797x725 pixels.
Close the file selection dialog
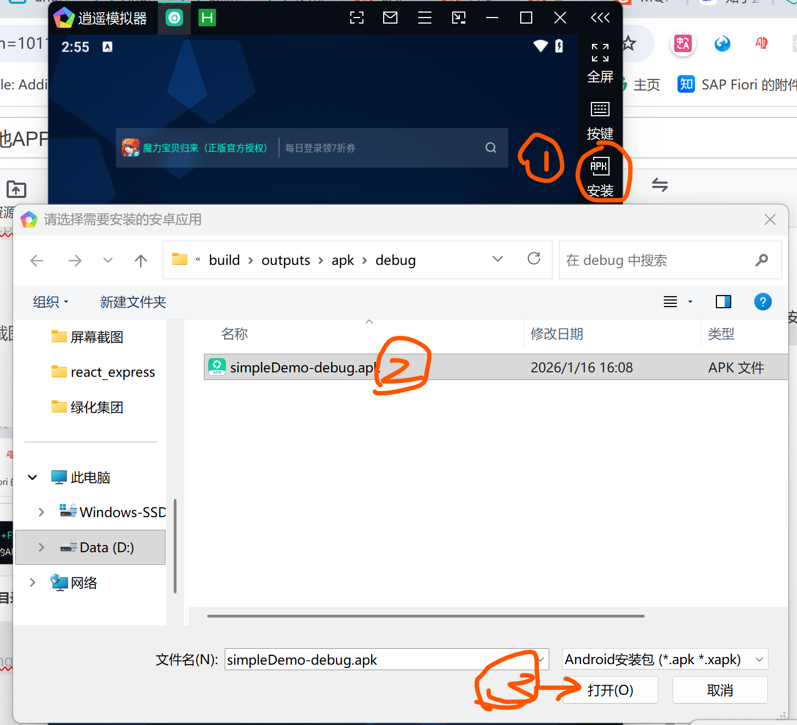[770, 219]
